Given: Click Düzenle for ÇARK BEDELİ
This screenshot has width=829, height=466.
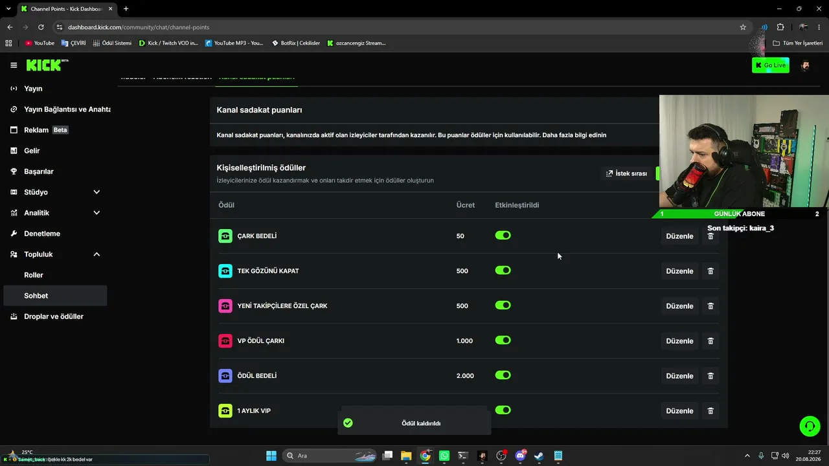Looking at the screenshot, I should tap(679, 236).
